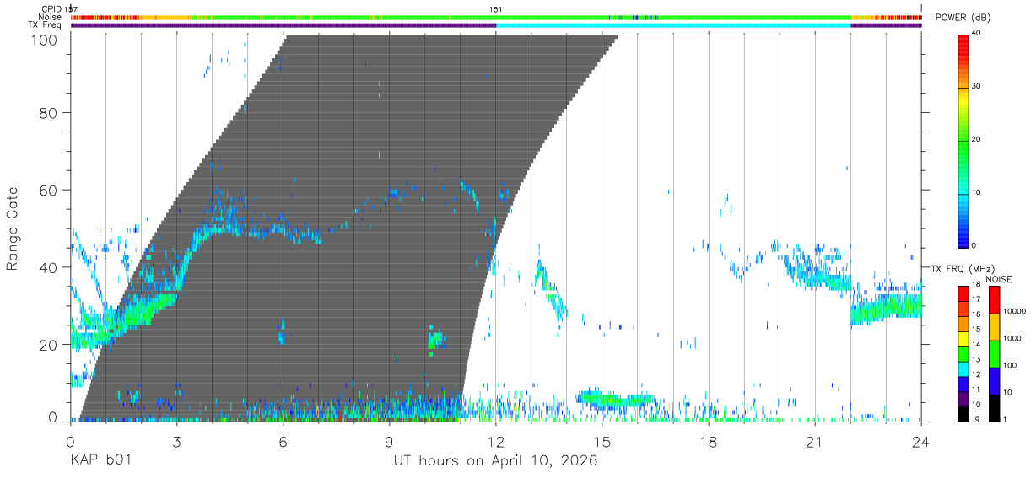Click the 'TX Freq' strip label at top
This screenshot has height=478, width=1036.
click(46, 24)
